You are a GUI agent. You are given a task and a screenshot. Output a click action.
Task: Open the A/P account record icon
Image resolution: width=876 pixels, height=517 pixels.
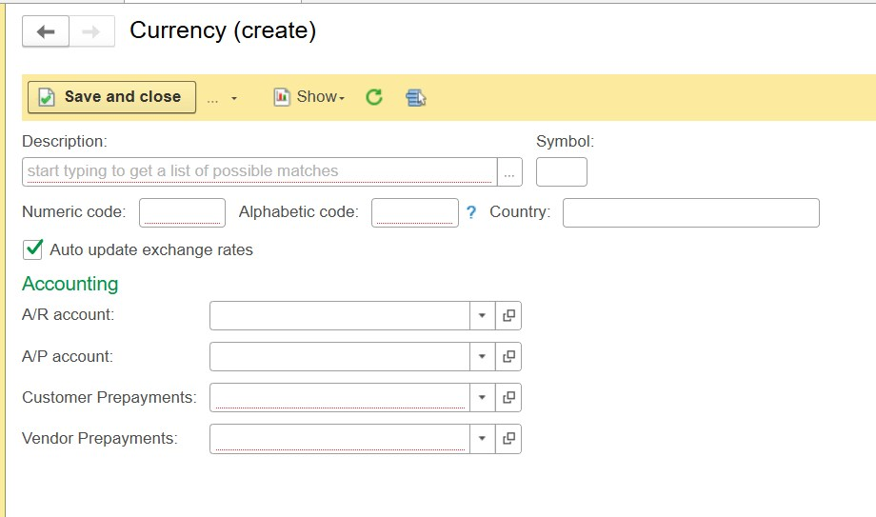click(508, 356)
